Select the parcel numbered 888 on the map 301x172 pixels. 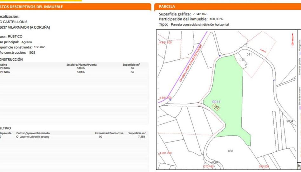[231, 151]
